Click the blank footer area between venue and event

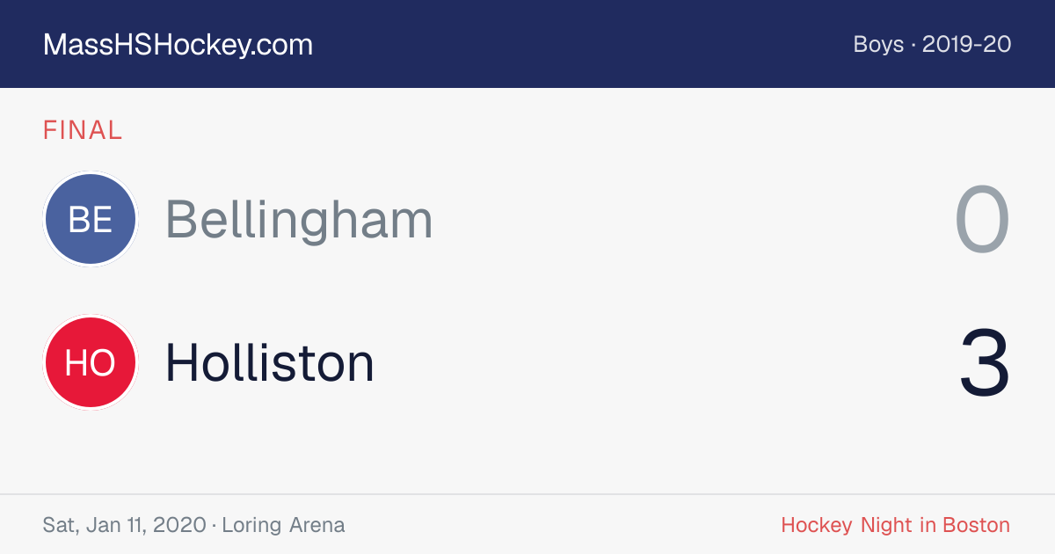(563, 526)
